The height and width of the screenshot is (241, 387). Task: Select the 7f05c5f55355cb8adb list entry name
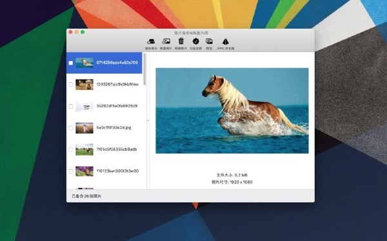pos(117,149)
